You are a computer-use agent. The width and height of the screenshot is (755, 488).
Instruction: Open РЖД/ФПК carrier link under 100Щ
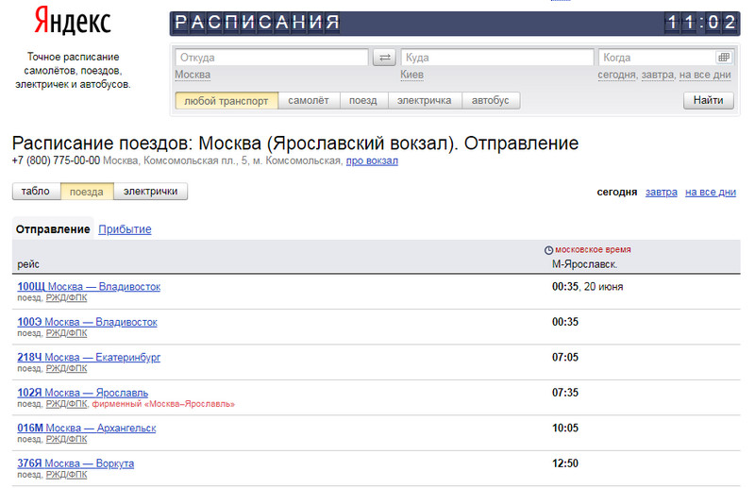pyautogui.click(x=66, y=297)
